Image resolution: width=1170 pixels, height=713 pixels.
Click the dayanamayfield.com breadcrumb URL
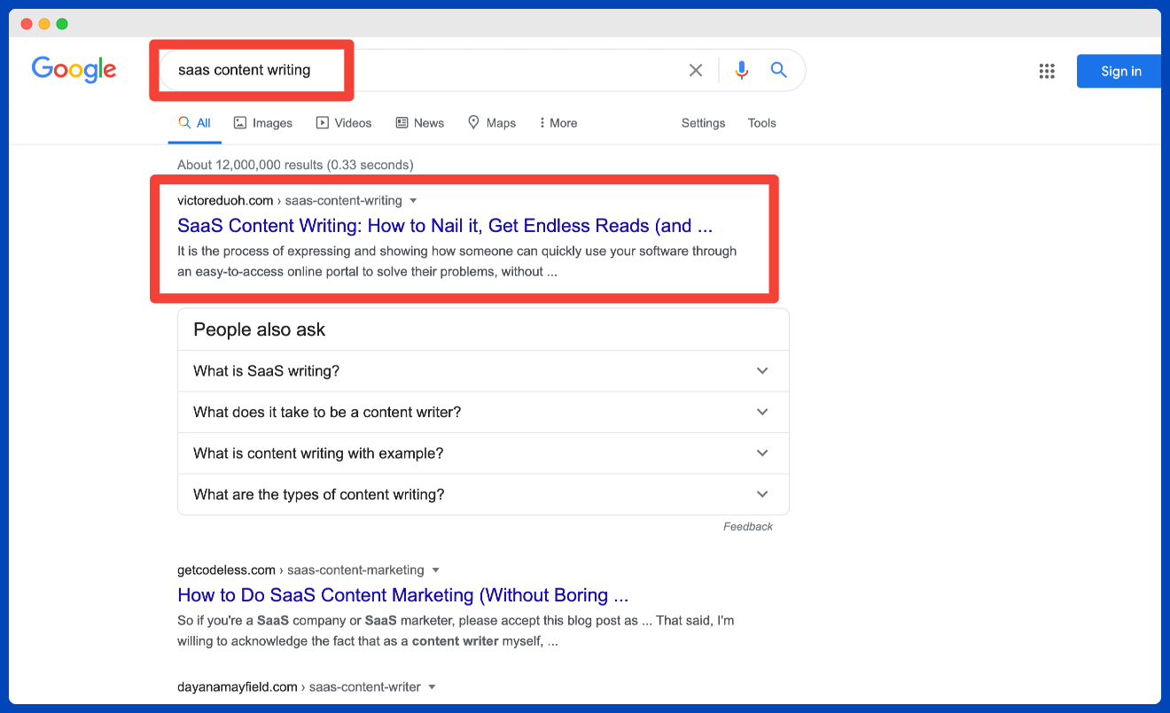pyautogui.click(x=299, y=687)
